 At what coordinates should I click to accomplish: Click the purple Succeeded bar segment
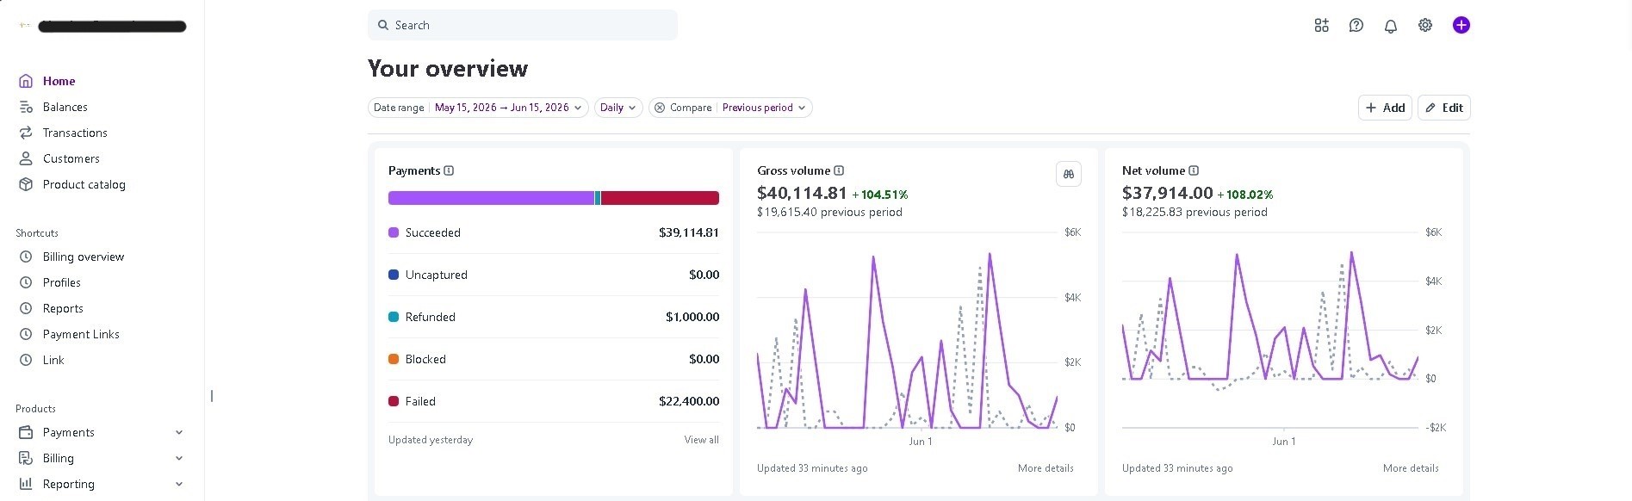click(491, 198)
